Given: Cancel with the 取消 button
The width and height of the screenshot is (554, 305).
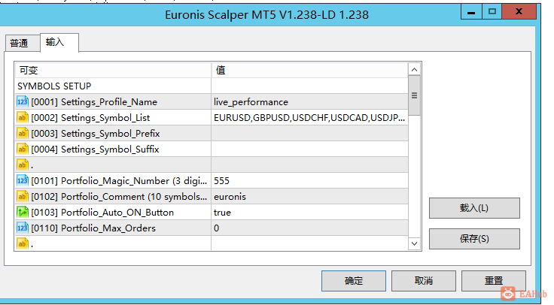Looking at the screenshot, I should [423, 281].
